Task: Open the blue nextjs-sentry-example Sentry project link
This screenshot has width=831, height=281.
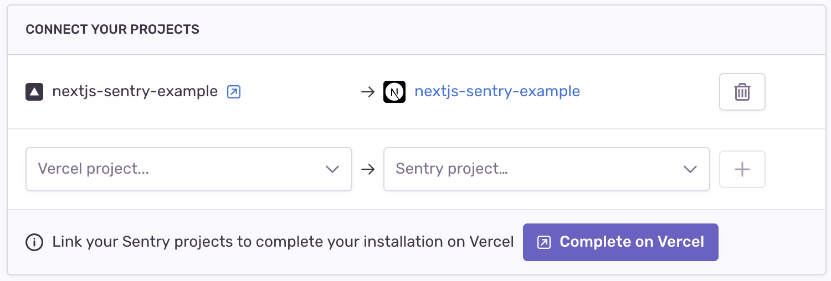Action: 497,91
